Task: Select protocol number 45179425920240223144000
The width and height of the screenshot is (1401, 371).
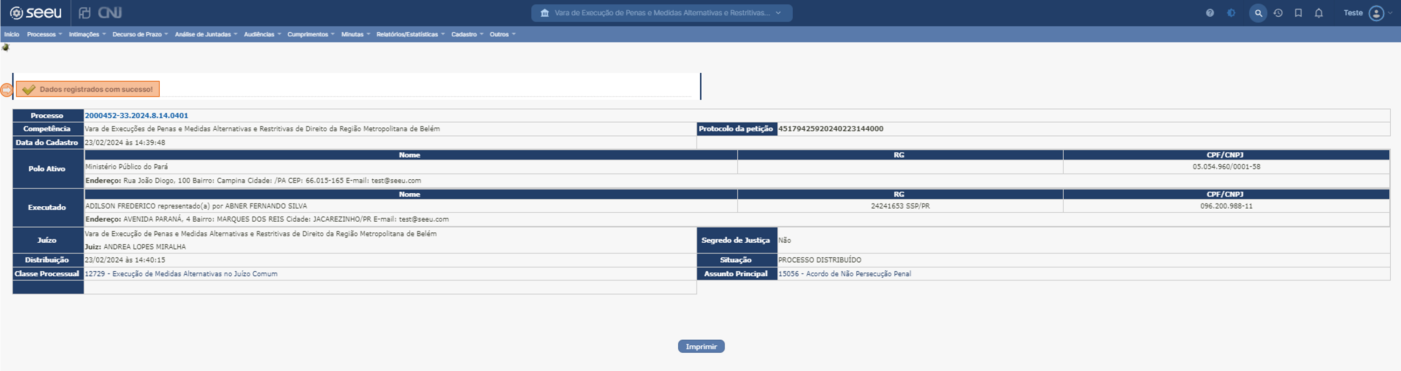Action: [x=831, y=129]
